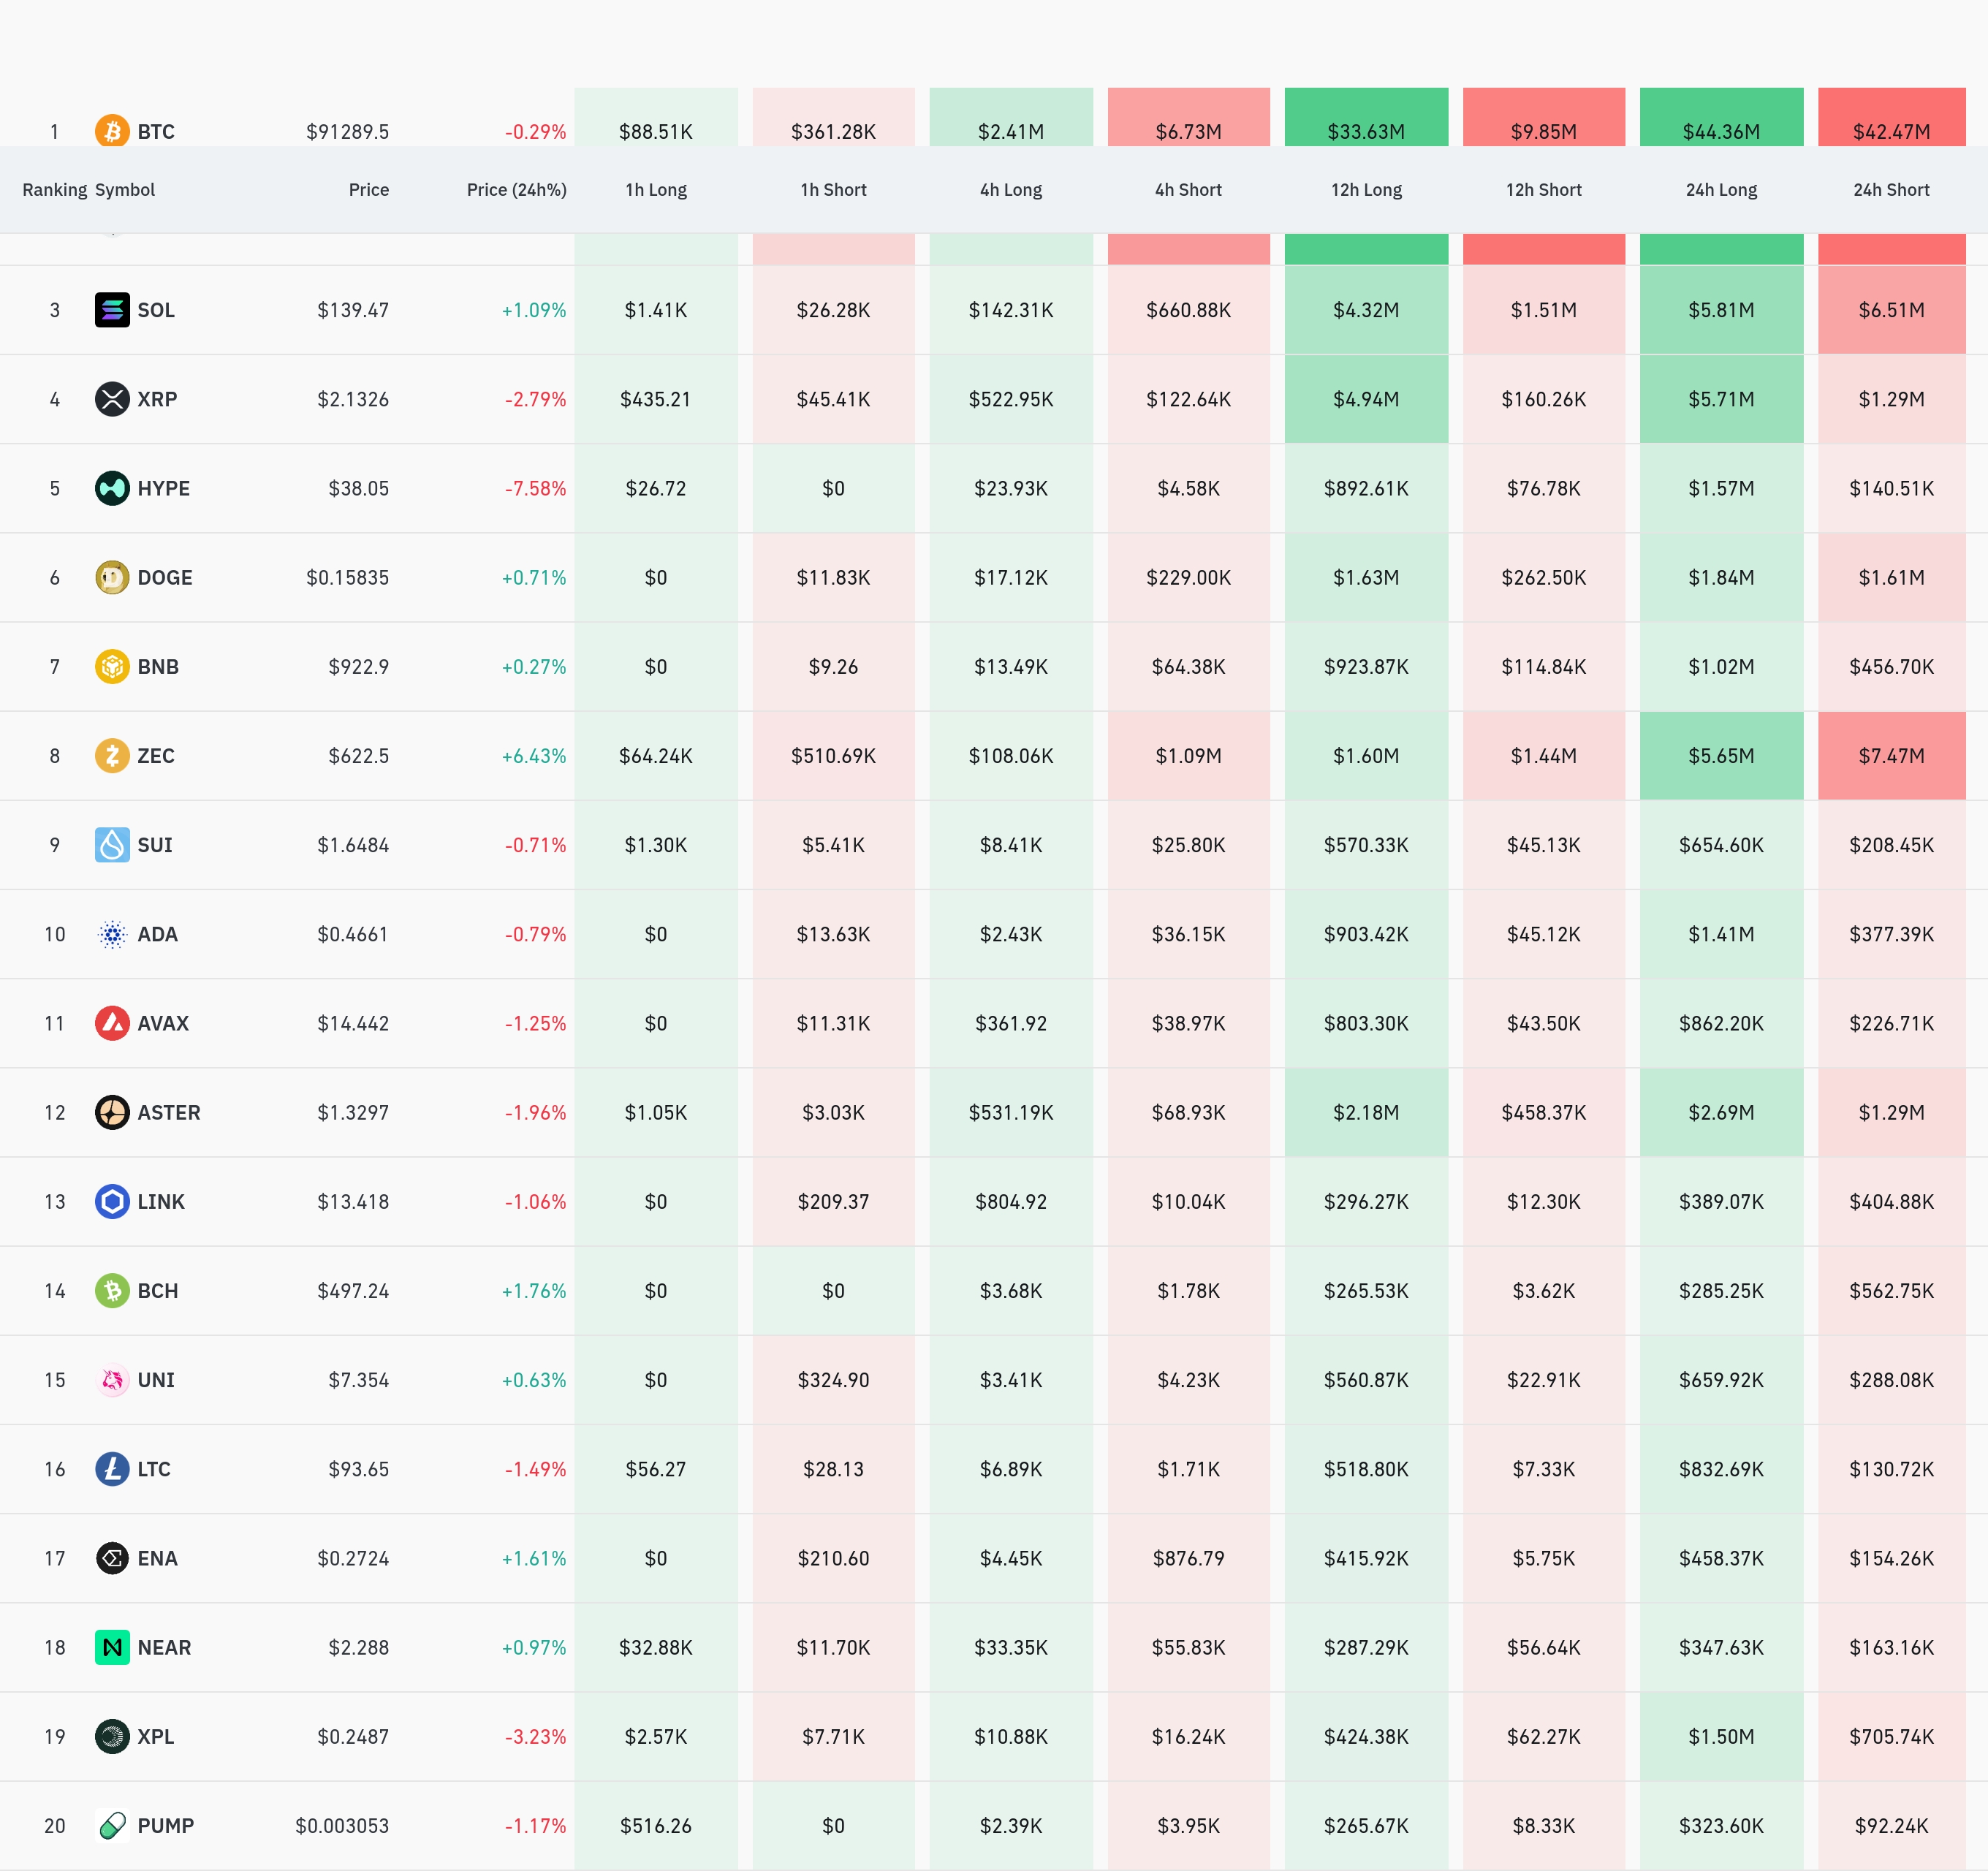Click XRP 12h Long $4.94M cell
The image size is (1988, 1871).
tap(1365, 399)
